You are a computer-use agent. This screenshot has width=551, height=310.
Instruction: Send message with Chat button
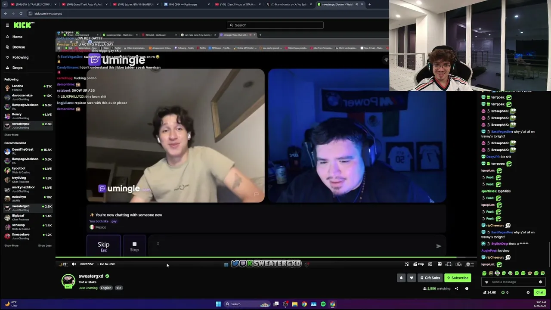[539, 292]
